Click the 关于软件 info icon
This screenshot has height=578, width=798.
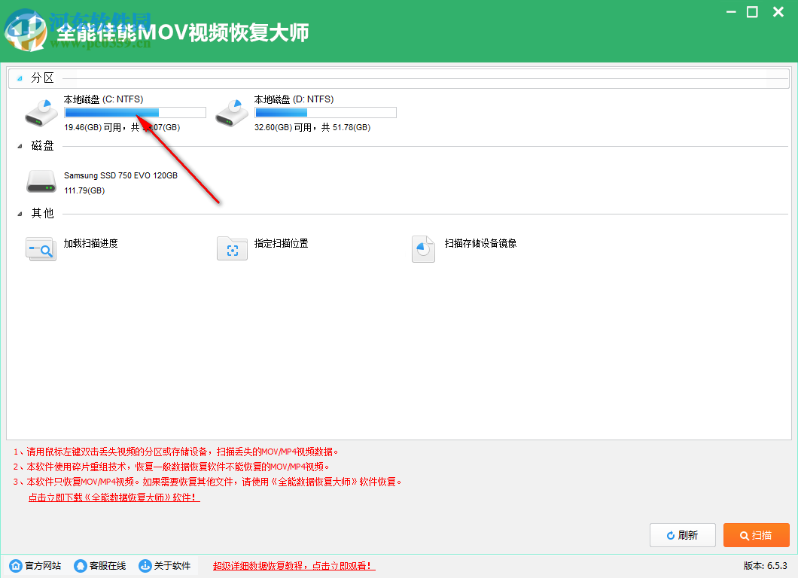143,565
